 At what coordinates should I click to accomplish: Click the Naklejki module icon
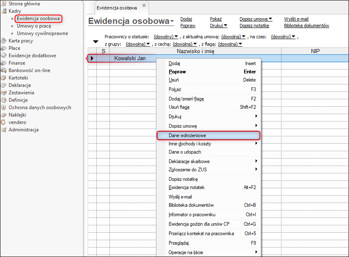pyautogui.click(x=4, y=114)
